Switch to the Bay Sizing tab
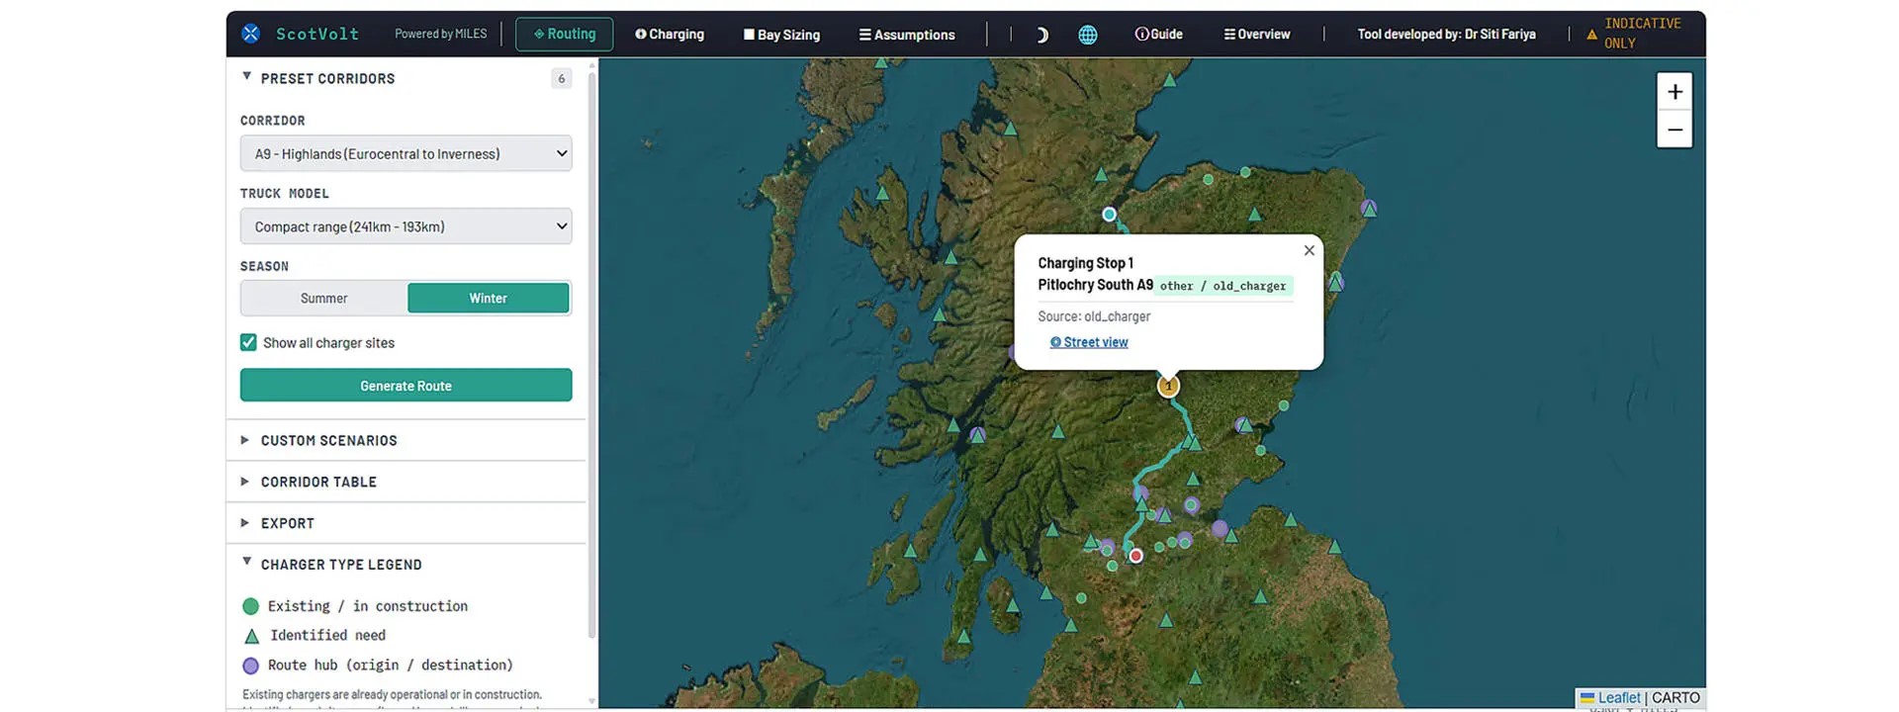 (781, 35)
